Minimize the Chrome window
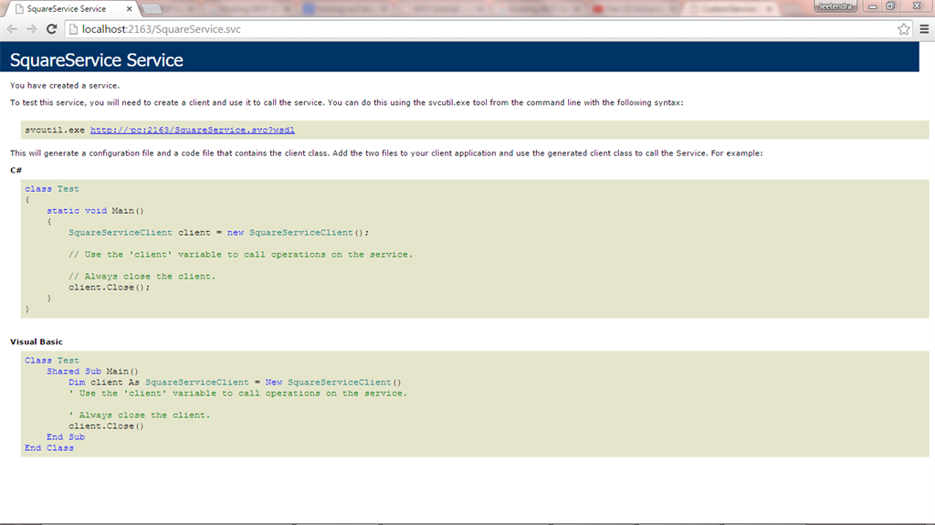The width and height of the screenshot is (935, 525). click(x=872, y=6)
